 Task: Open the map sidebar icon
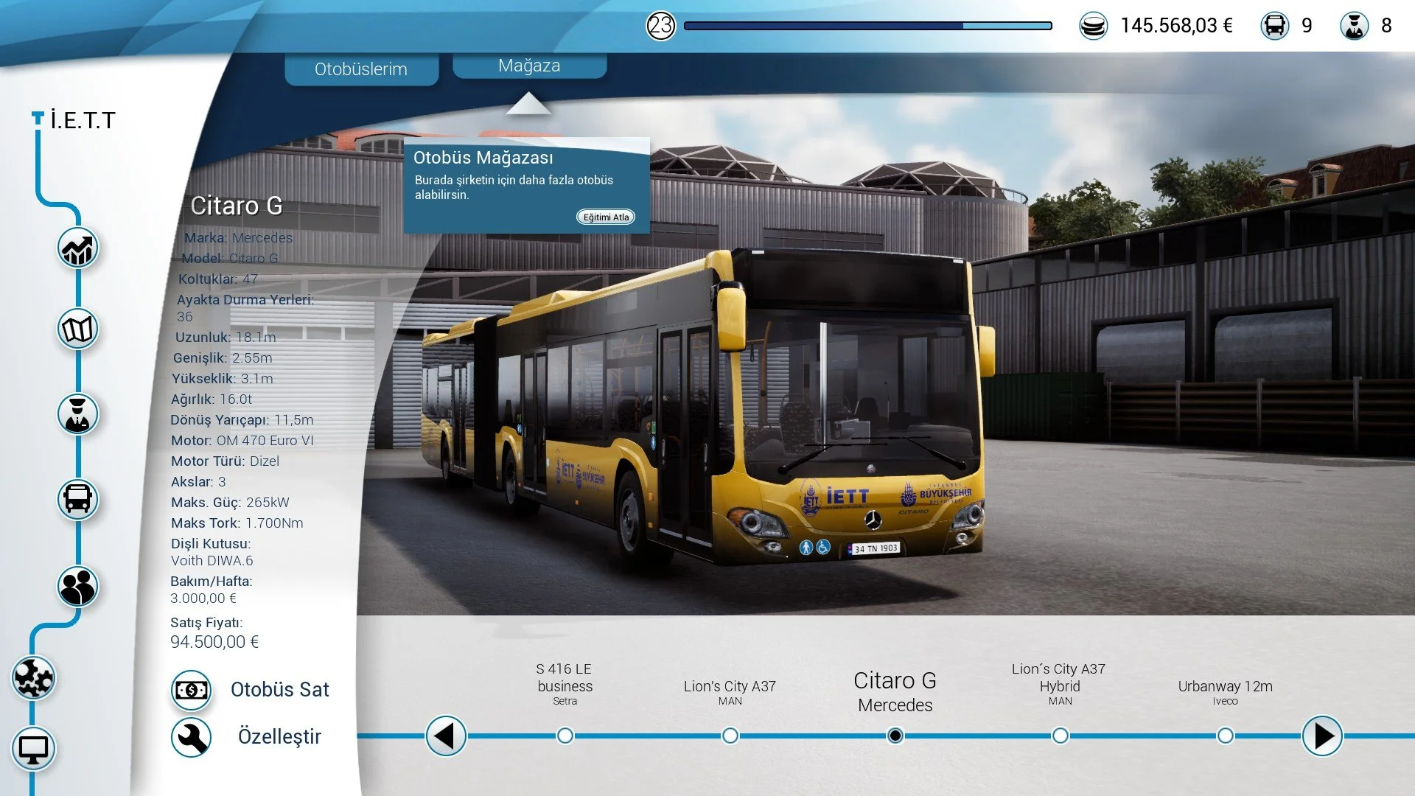click(77, 329)
